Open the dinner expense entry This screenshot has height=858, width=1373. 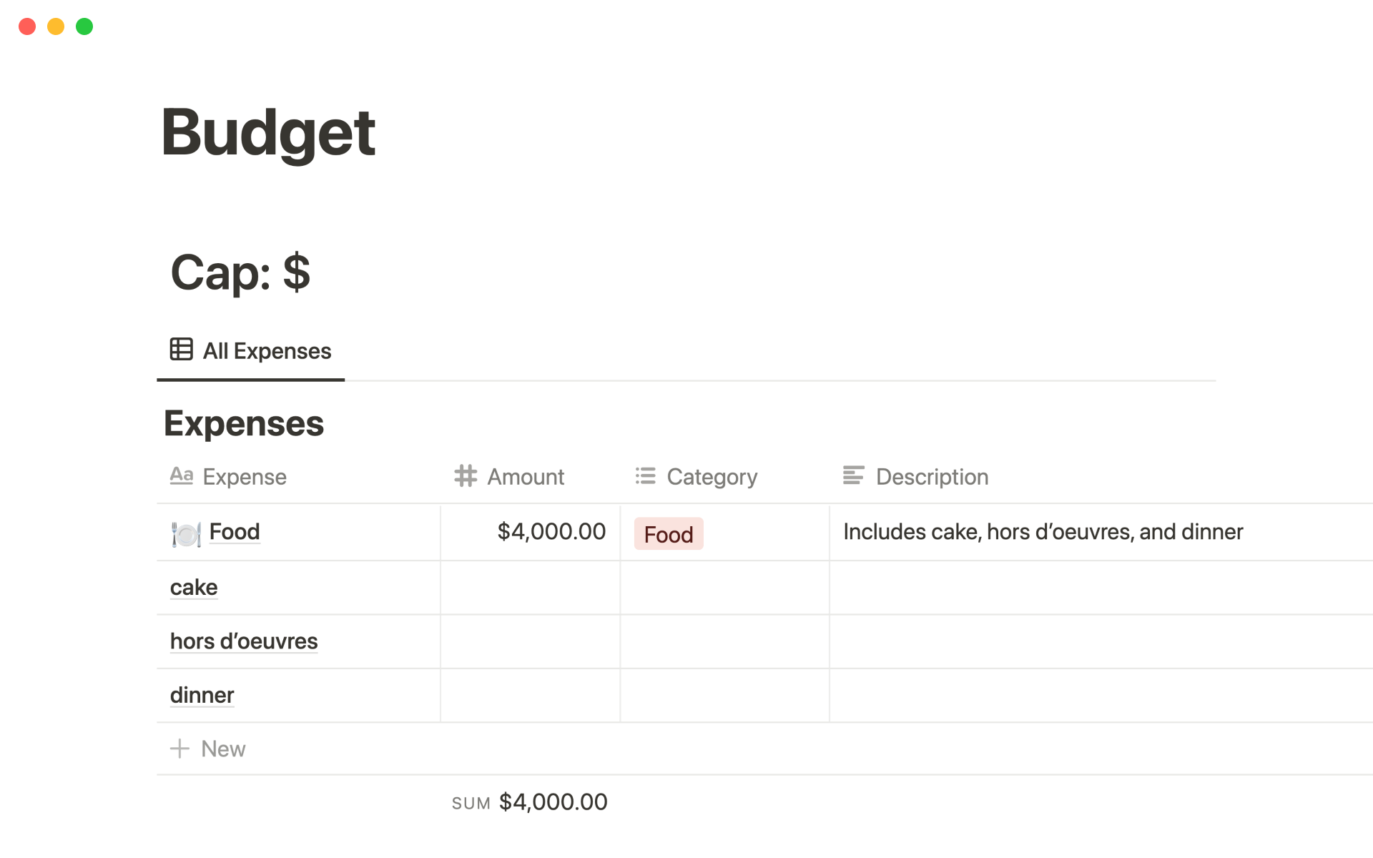202,695
